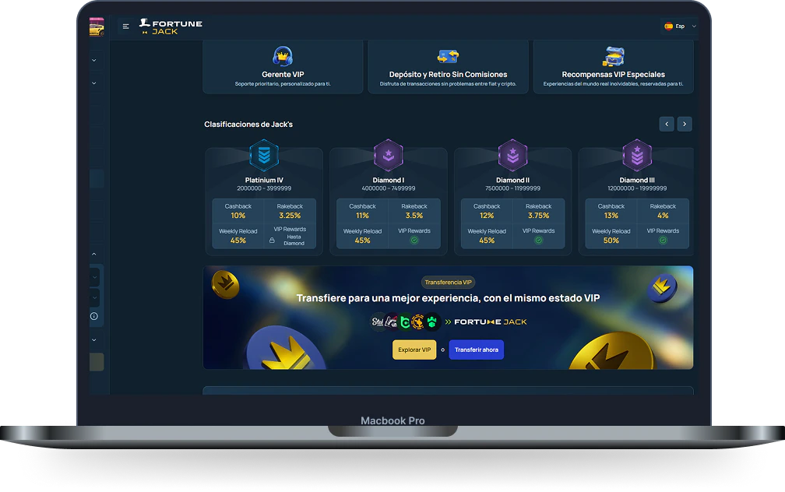Select the Platinium IV blue rank badge
Image resolution: width=785 pixels, height=492 pixels.
tap(264, 155)
